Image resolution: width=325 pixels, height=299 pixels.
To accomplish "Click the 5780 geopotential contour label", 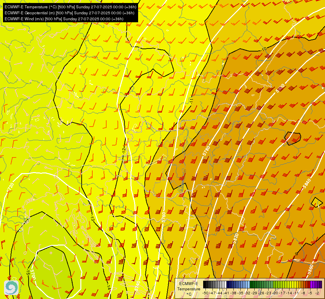I will (206, 151).
